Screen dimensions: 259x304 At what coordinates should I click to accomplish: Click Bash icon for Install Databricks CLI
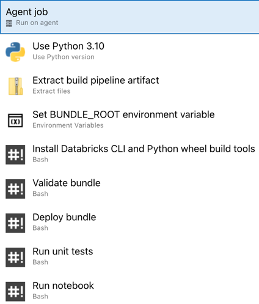click(15, 155)
